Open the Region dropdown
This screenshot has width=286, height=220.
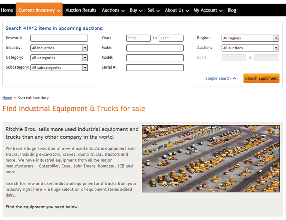(x=250, y=38)
